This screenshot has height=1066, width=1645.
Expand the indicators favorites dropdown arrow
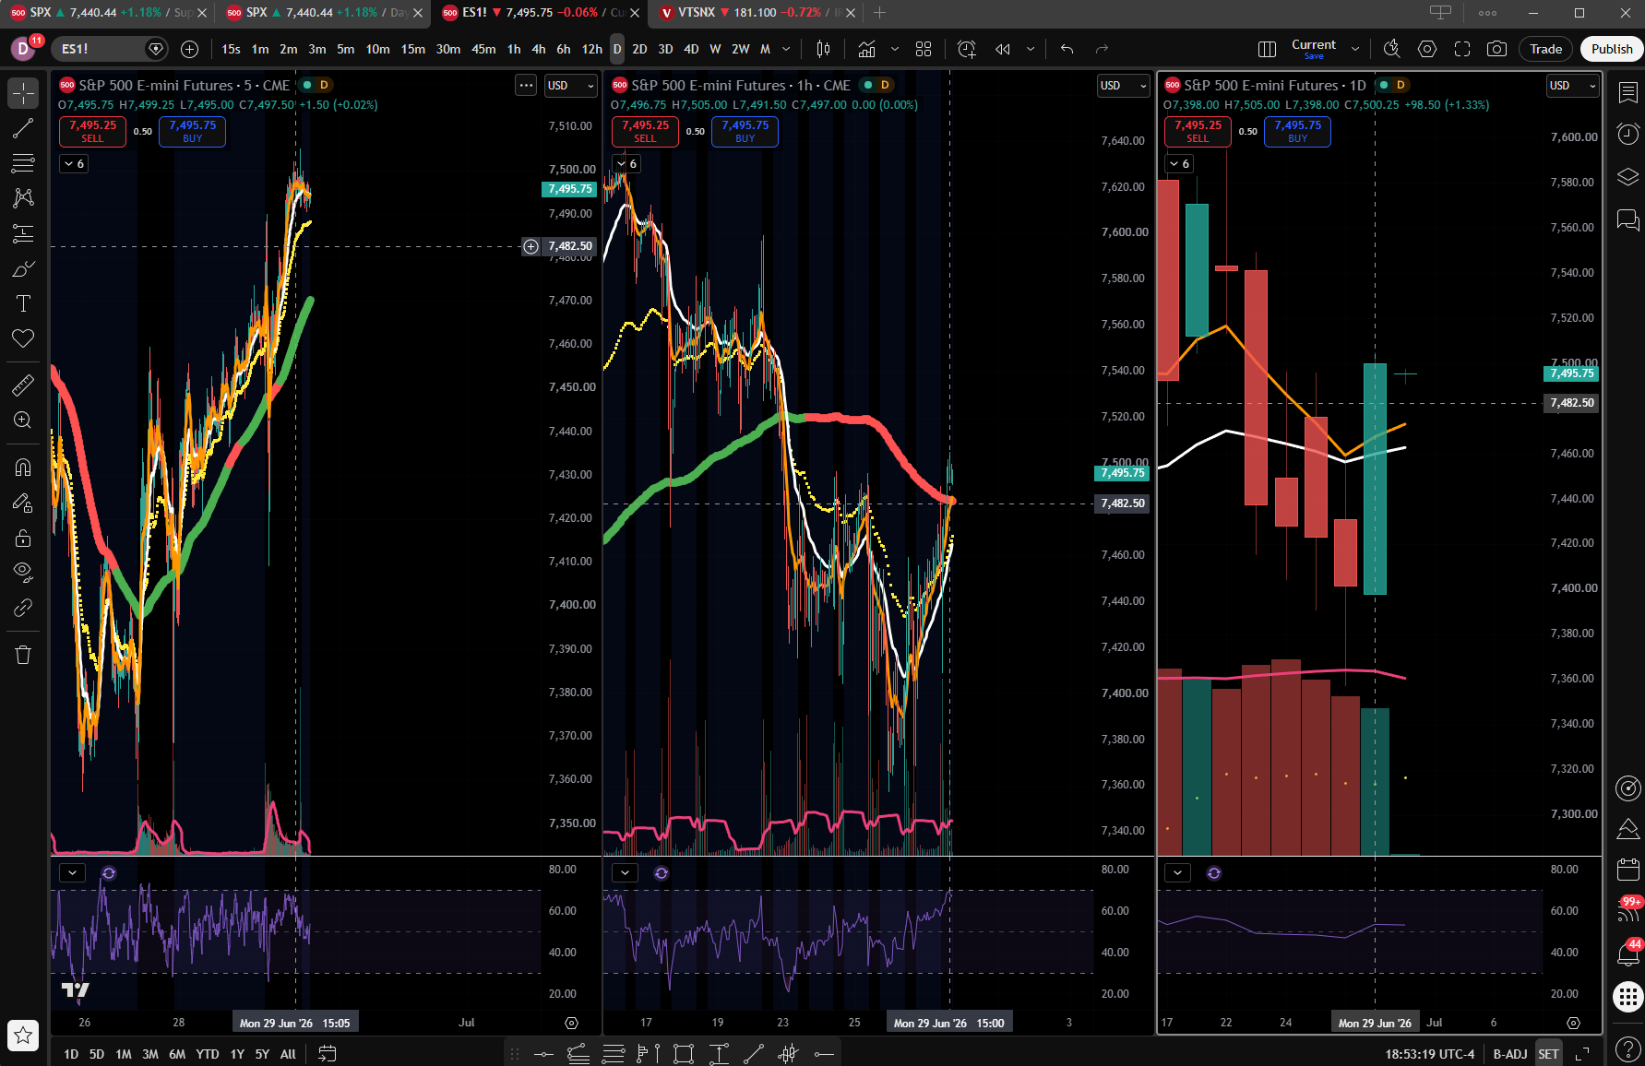coord(894,49)
